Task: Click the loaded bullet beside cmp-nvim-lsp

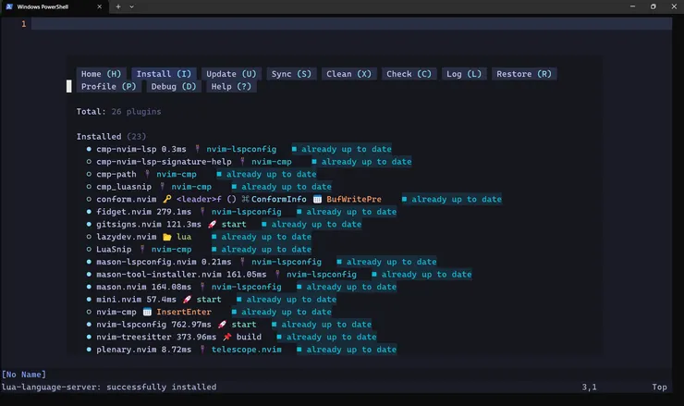Action: pos(89,149)
